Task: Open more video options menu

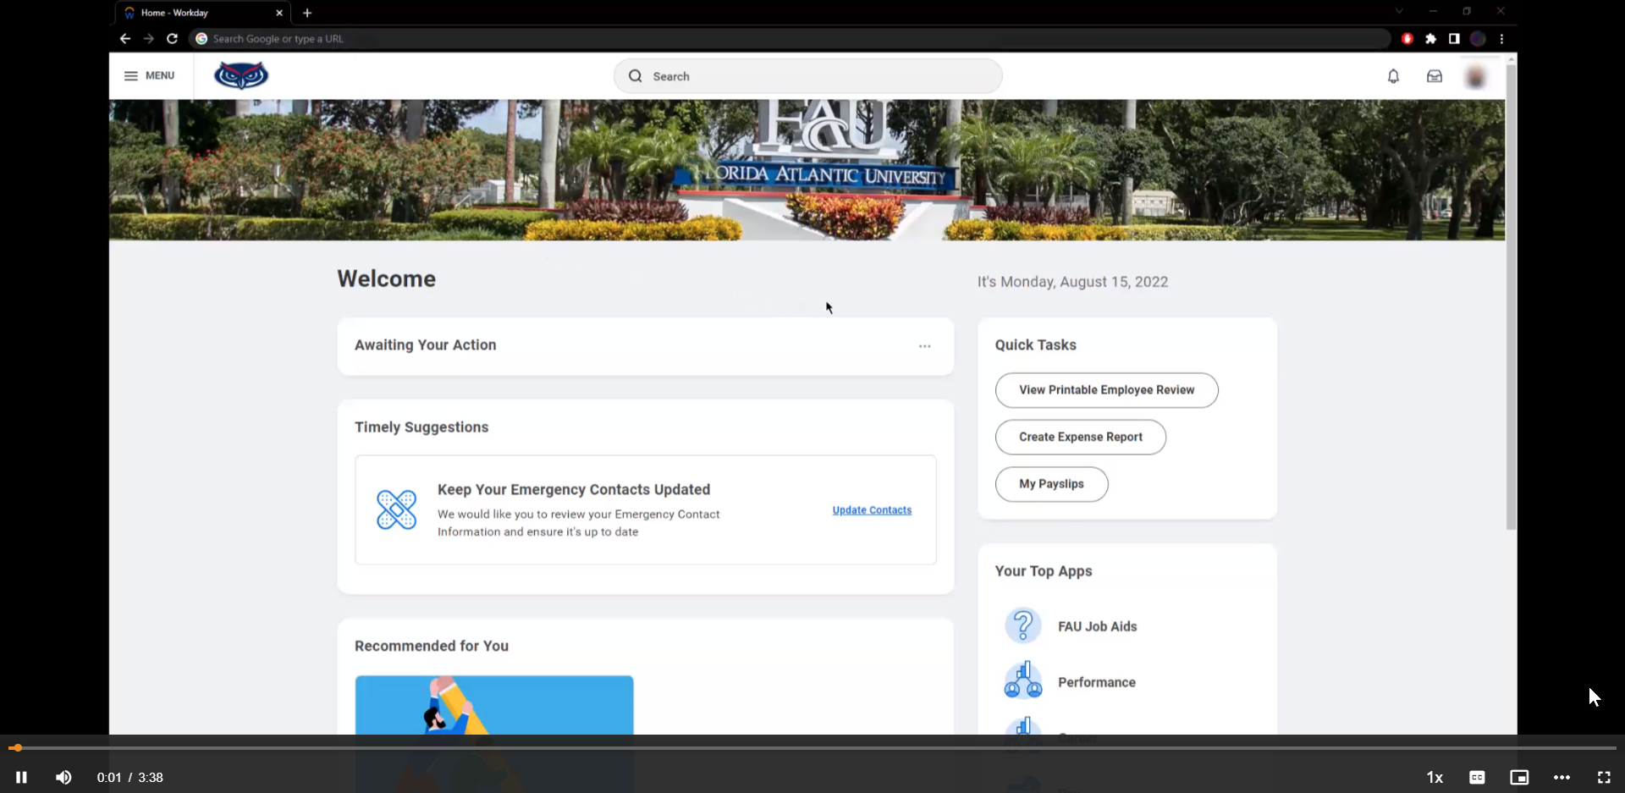Action: tap(1562, 777)
